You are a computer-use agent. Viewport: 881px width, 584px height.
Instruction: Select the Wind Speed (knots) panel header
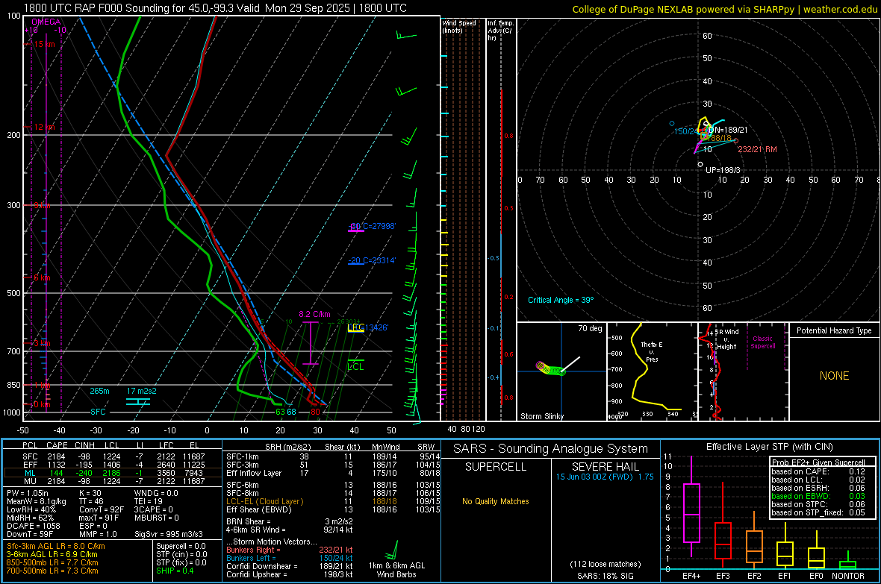[459, 26]
